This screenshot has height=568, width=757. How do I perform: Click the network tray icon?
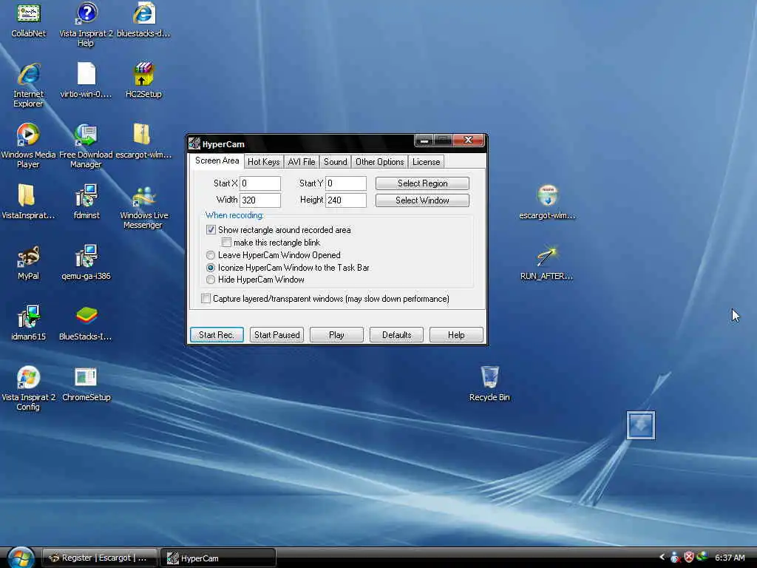click(702, 557)
